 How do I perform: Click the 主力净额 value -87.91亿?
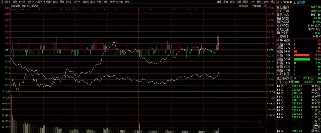309,78
